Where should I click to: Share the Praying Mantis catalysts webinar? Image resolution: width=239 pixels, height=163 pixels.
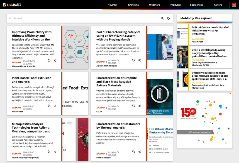pos(140,60)
